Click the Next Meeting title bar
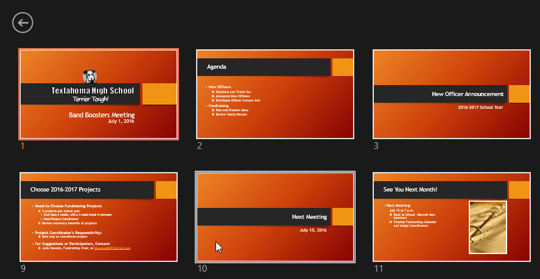 click(x=264, y=217)
